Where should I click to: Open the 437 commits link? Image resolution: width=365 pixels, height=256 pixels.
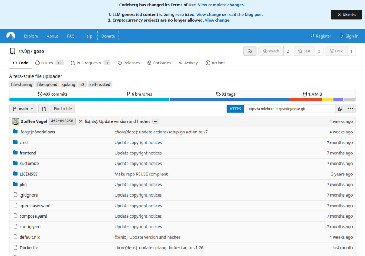click(x=53, y=94)
